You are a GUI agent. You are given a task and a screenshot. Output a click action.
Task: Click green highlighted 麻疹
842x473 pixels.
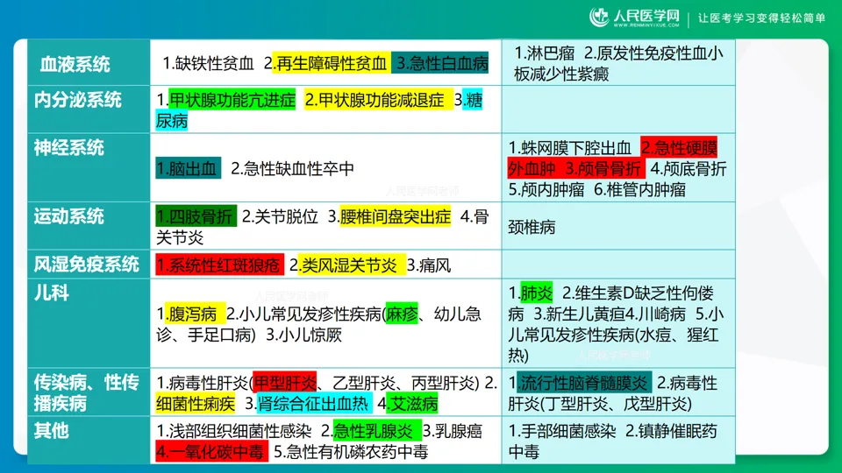tap(402, 314)
